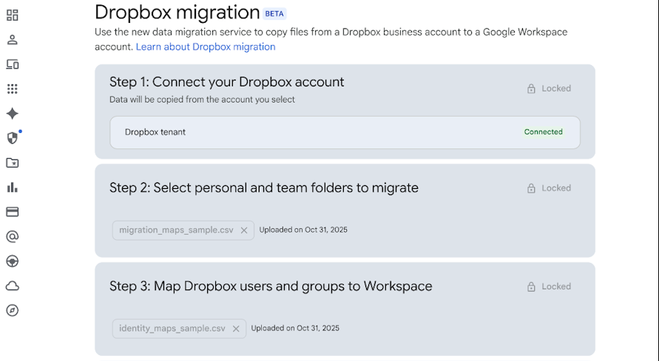
Task: Click the steering wheel sidebar icon
Action: [12, 261]
